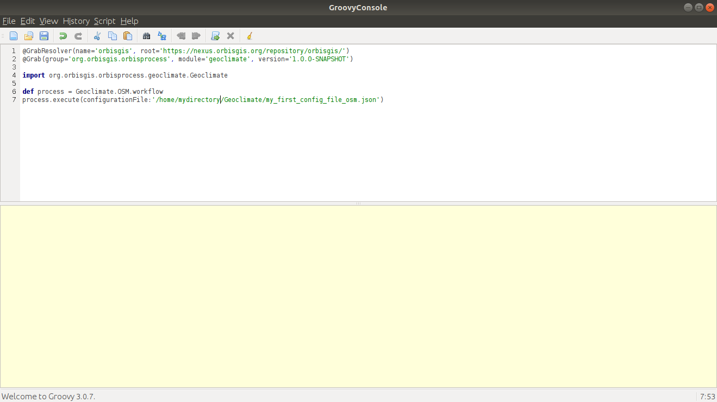Cut selection with scissors icon
Viewport: 717px width, 402px height.
97,36
